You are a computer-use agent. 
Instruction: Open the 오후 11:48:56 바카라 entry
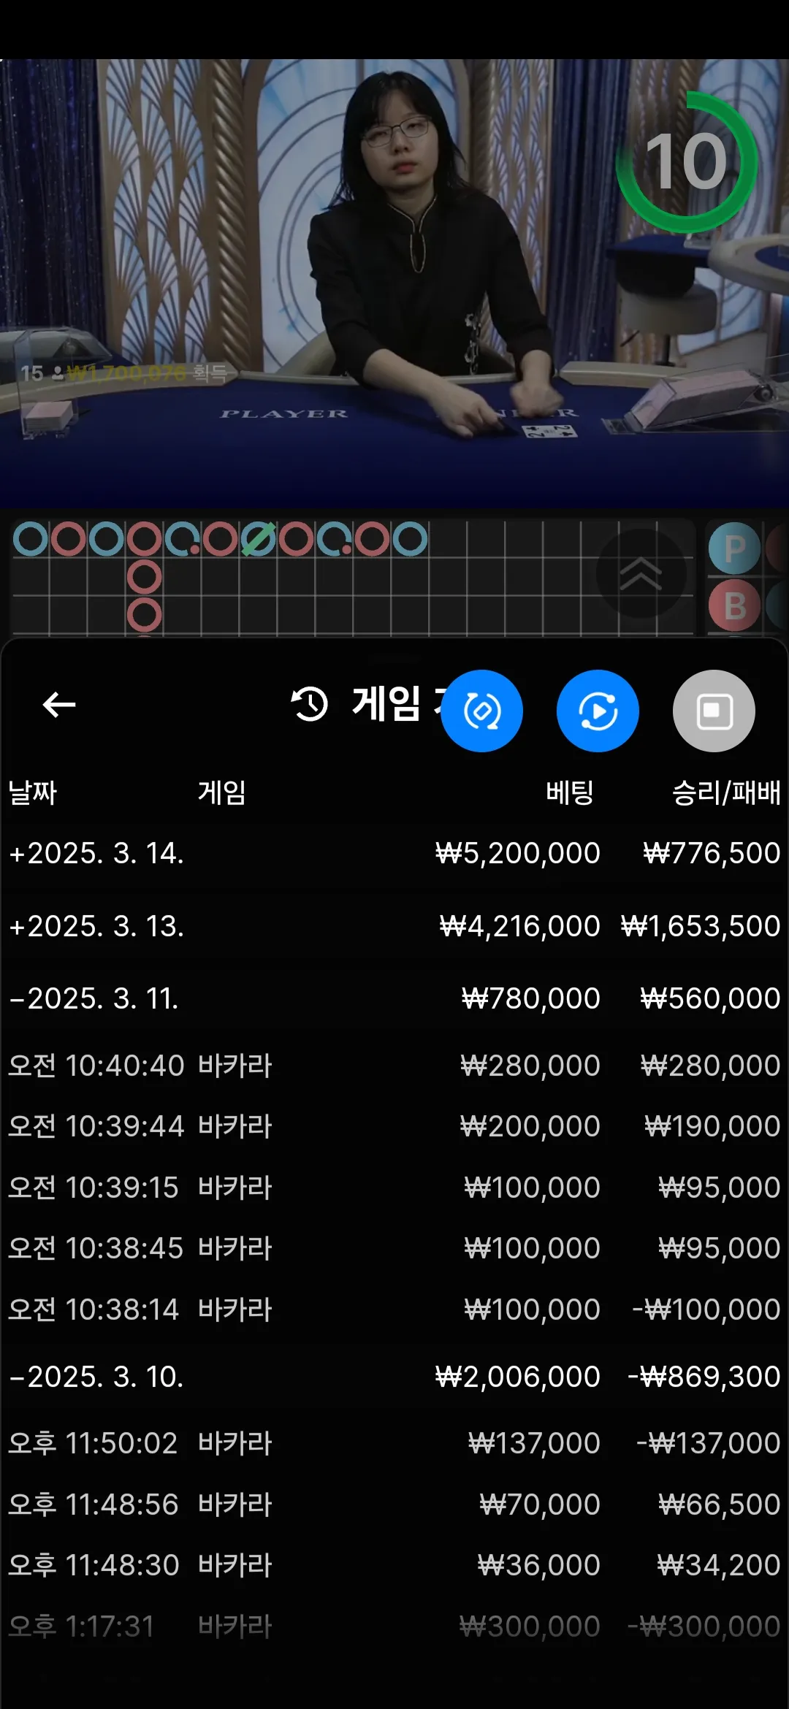(x=394, y=1505)
